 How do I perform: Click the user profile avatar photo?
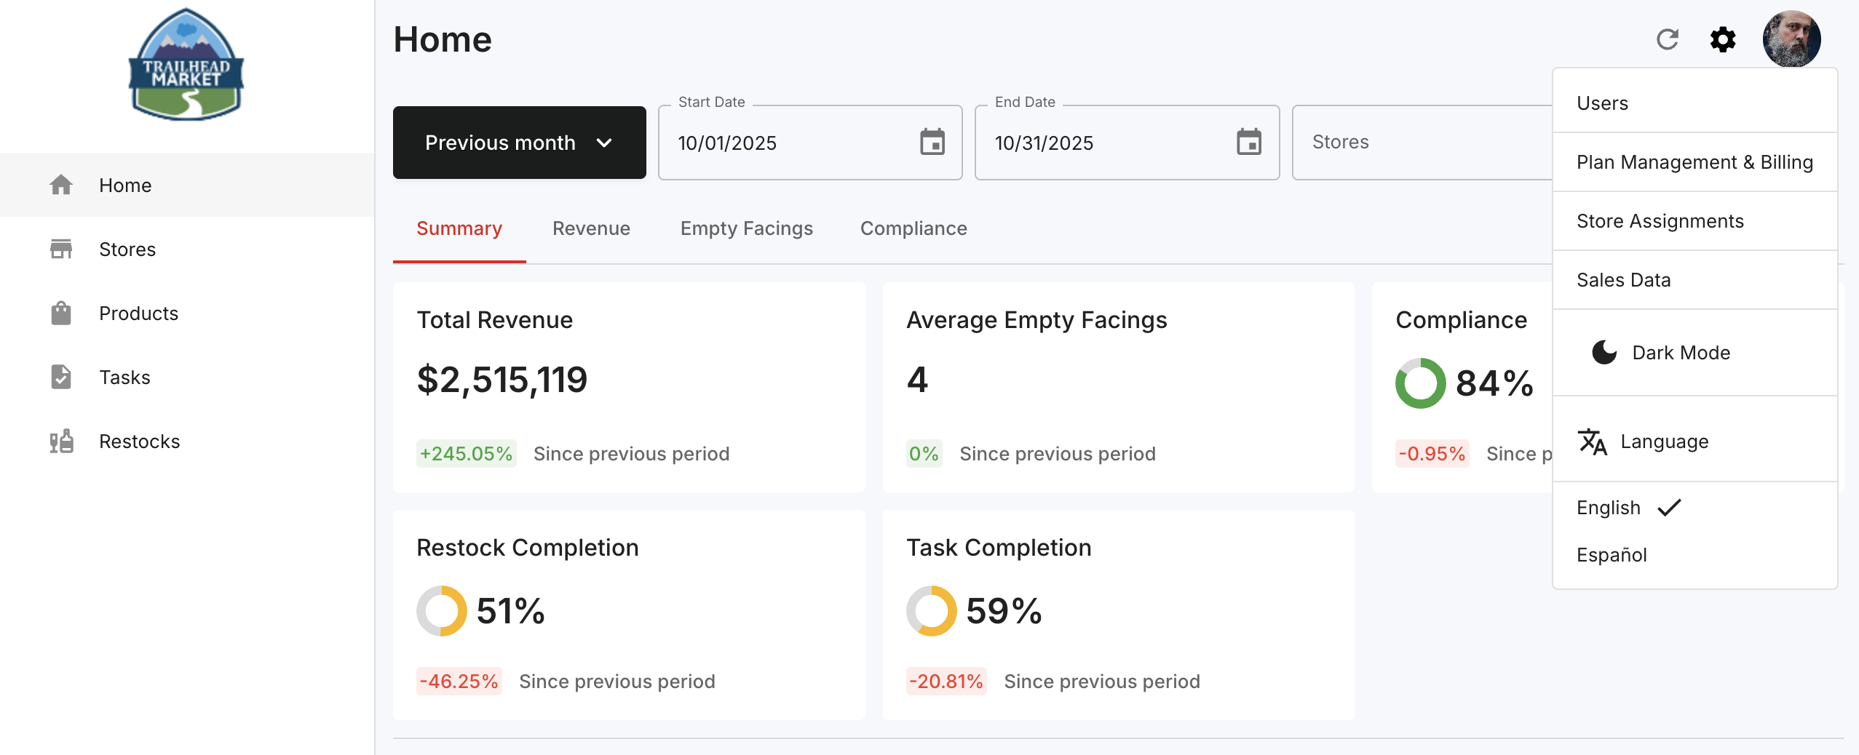tap(1791, 39)
